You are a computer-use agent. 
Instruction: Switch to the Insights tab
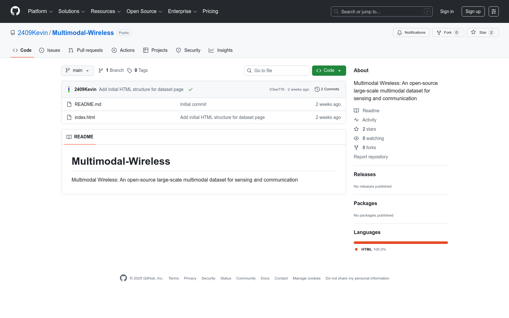click(220, 50)
